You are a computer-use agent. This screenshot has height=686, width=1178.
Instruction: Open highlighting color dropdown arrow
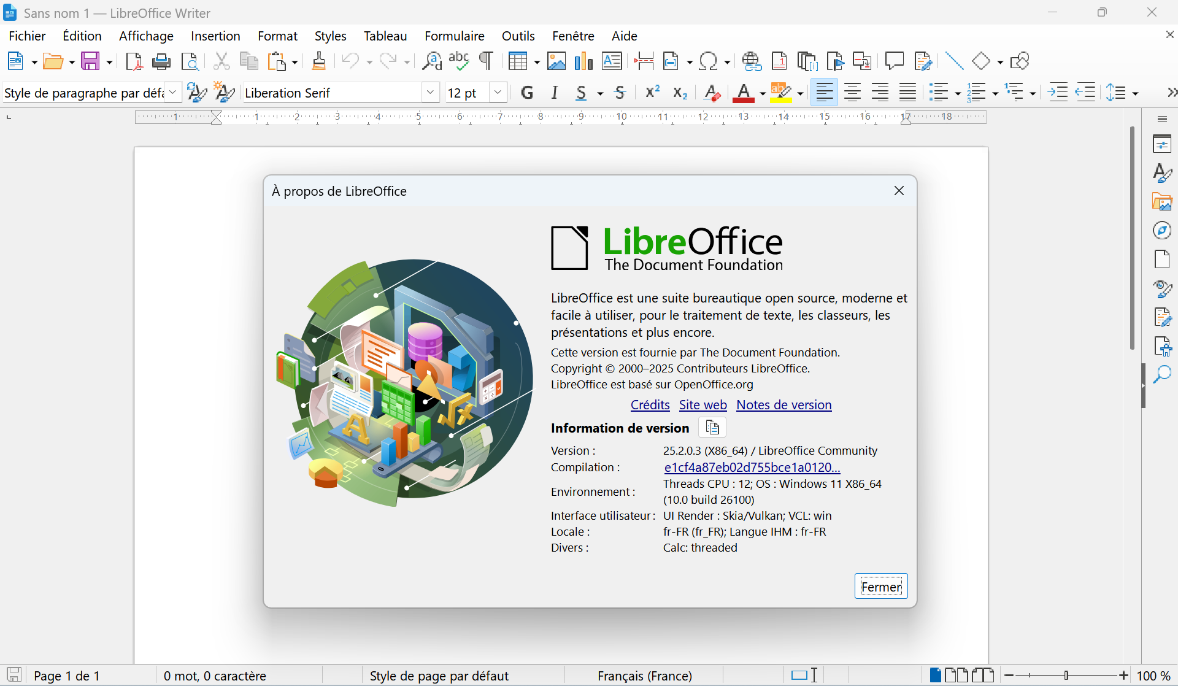tap(800, 93)
